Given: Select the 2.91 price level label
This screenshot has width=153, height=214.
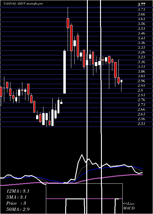Looking at the screenshot, I should pos(141,86).
